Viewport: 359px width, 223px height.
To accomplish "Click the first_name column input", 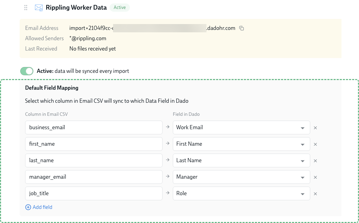I will [94, 144].
